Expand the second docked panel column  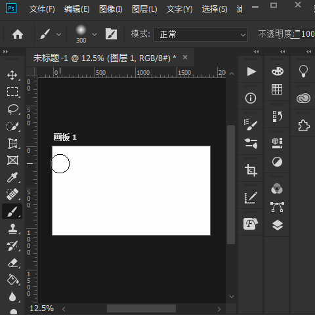click(283, 52)
